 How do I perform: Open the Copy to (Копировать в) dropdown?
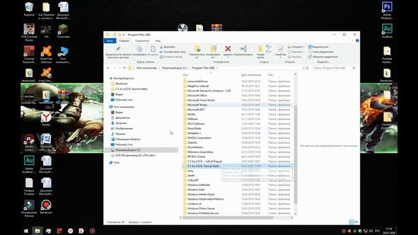214,52
